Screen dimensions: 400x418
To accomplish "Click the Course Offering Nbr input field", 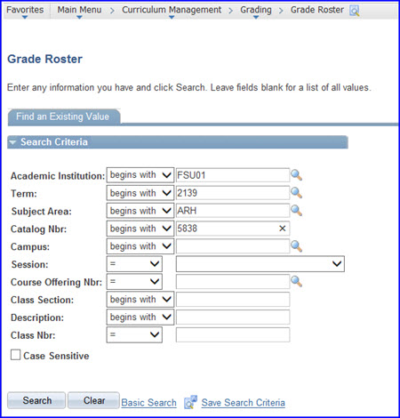I will pos(233,282).
